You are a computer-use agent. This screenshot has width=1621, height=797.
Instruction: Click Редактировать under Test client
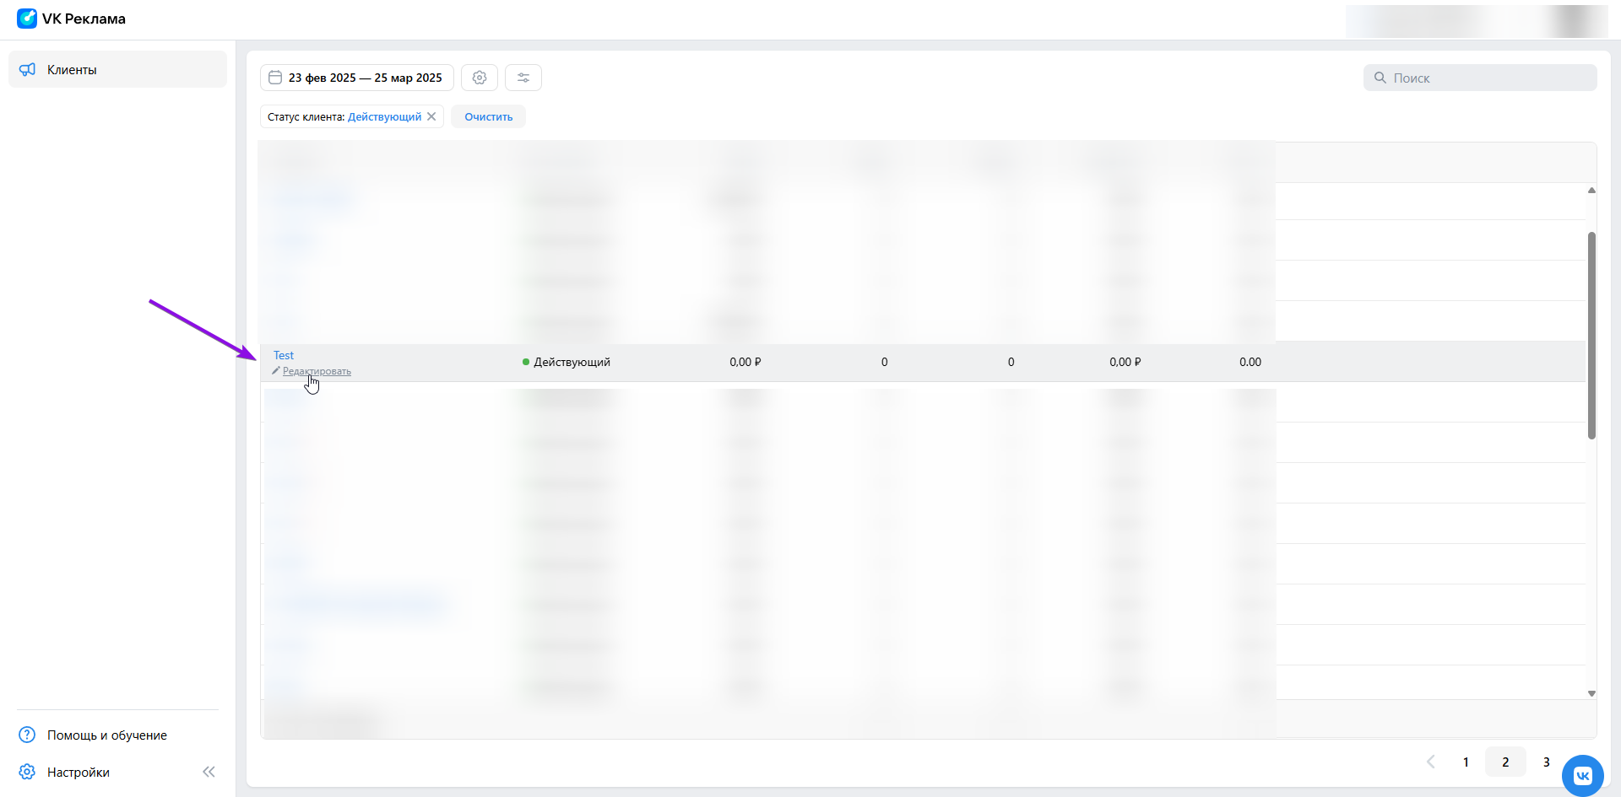pos(317,371)
